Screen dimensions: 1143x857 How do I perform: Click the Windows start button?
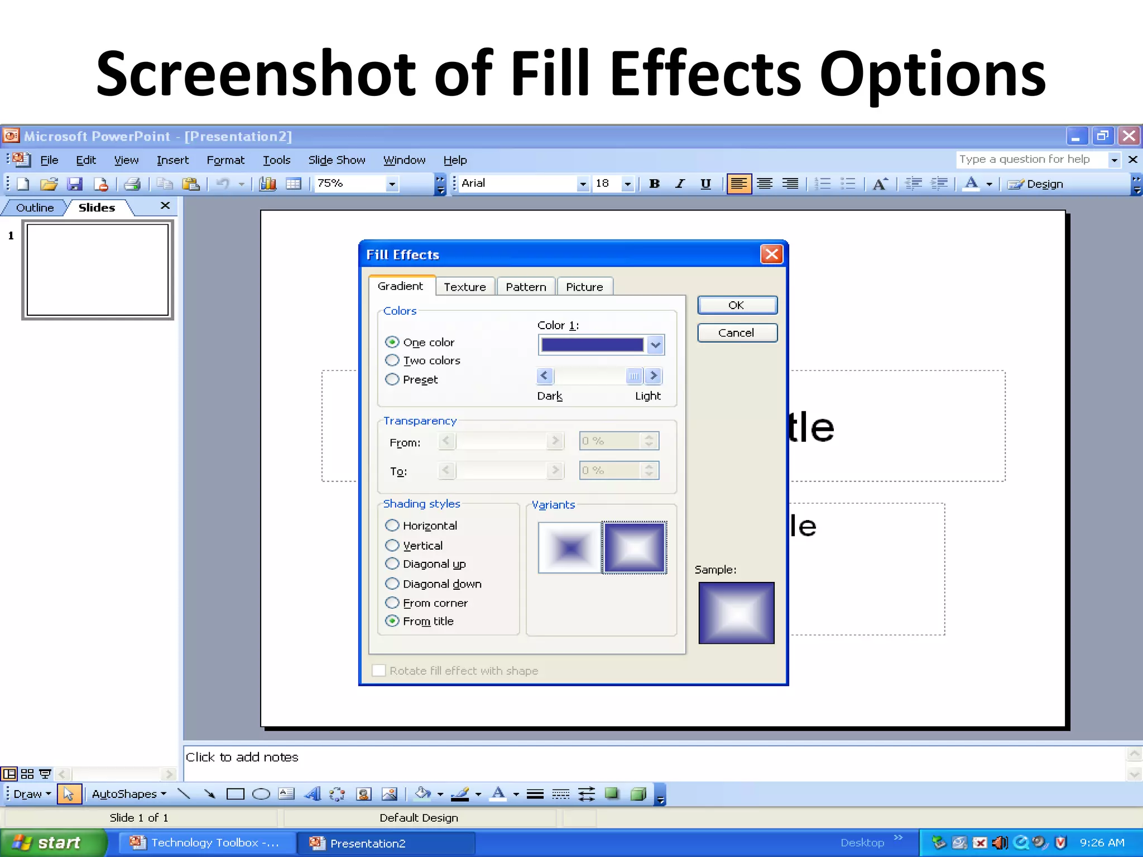click(52, 842)
